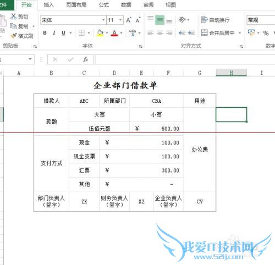This screenshot has height=265, width=275.
Task: Open text orientation dropdown arrow
Action: [188, 20]
